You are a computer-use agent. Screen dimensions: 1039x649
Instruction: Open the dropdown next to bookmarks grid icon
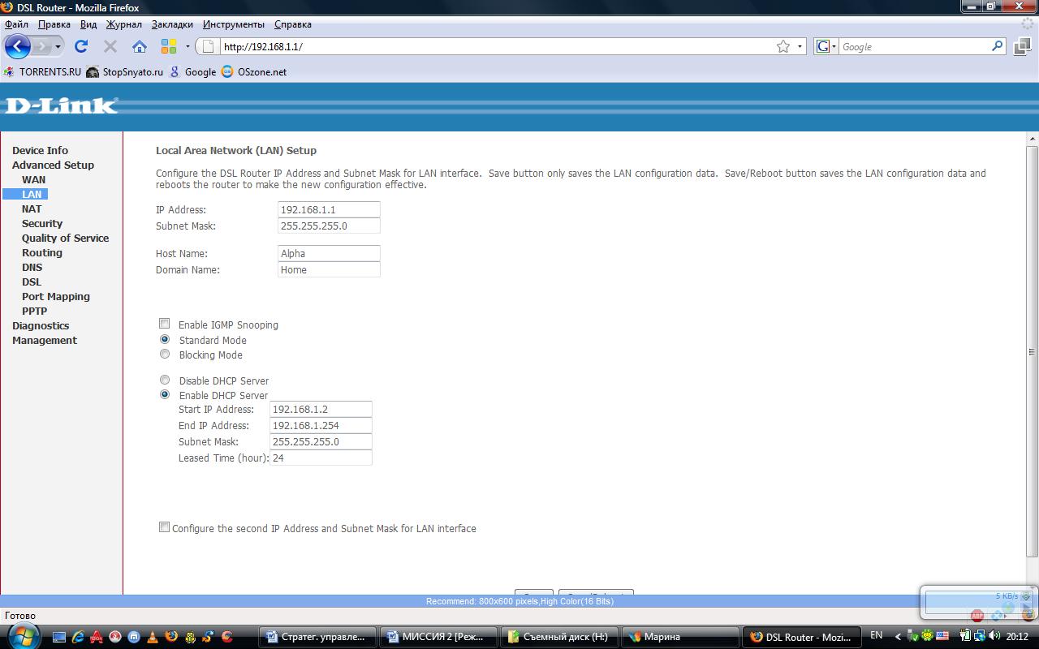pos(188,46)
